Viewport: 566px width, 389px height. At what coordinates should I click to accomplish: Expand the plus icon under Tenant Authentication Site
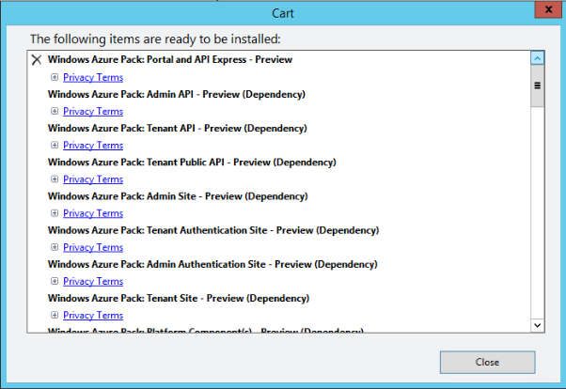[55, 247]
